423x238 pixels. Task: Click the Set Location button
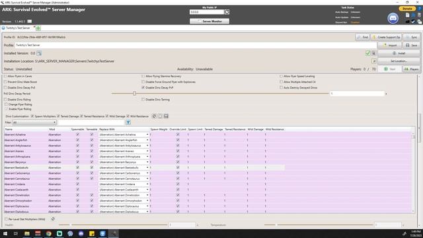(399, 61)
